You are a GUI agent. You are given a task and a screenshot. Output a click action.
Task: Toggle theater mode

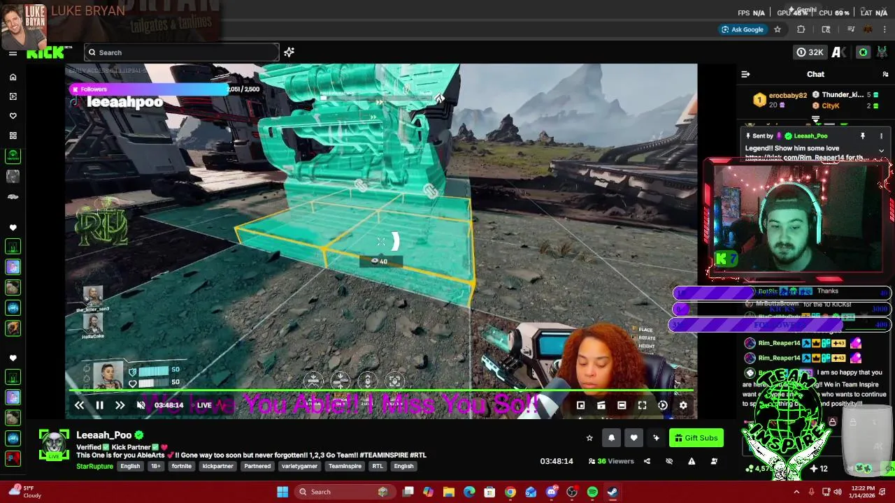point(622,405)
